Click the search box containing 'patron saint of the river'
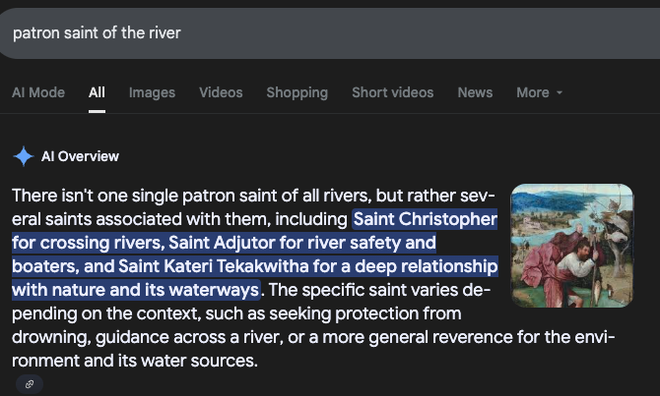Screen dimensions: 660x396 [x=296, y=32]
